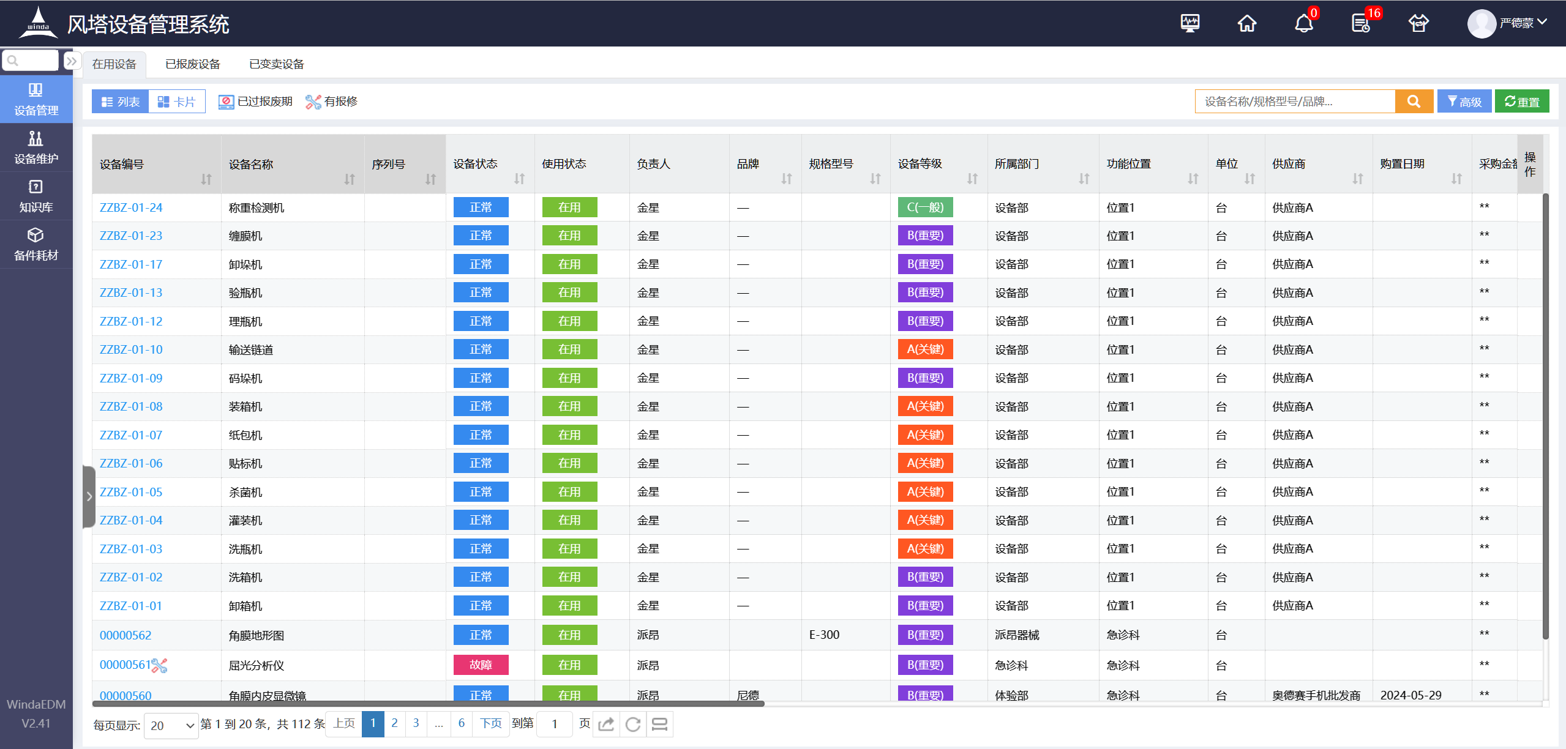
Task: Open 设备维护 in the sidebar
Action: (x=36, y=147)
